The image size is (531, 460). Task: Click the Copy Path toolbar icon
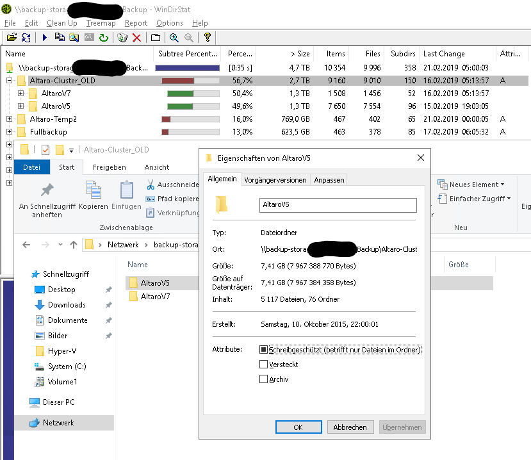pyautogui.click(x=60, y=37)
